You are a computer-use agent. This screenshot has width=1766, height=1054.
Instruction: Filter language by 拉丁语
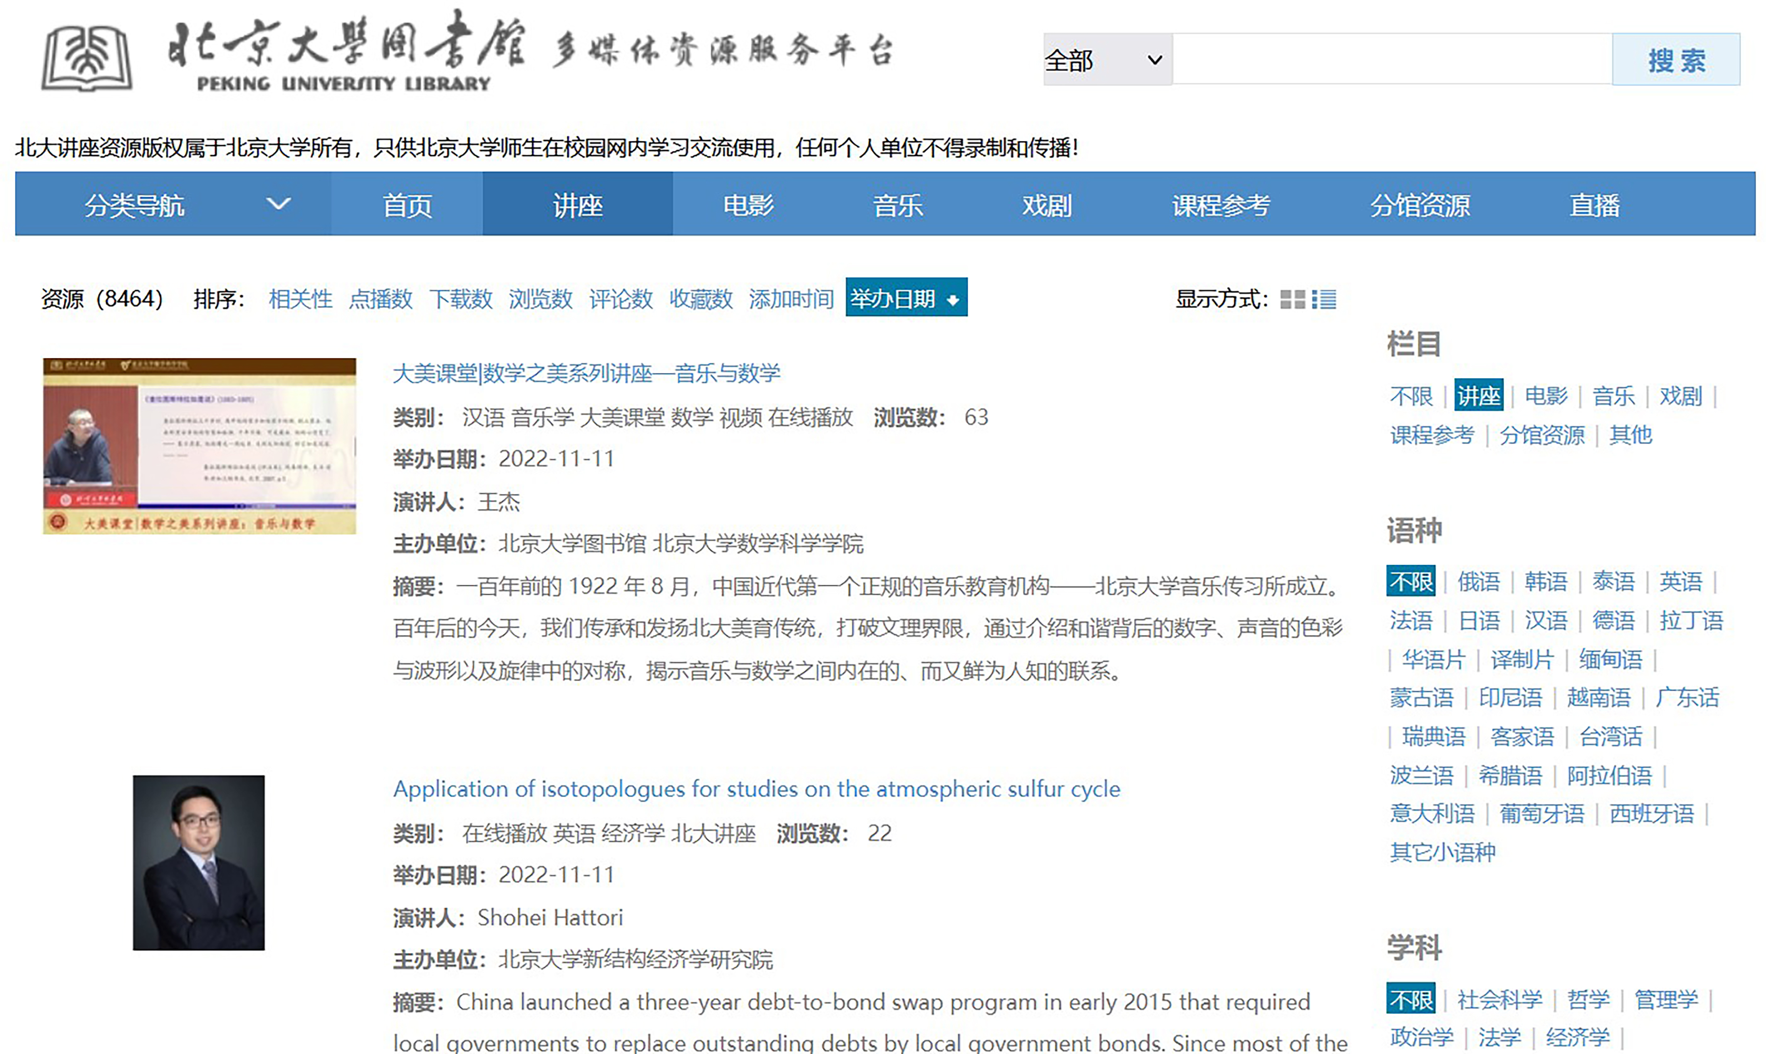(1691, 621)
